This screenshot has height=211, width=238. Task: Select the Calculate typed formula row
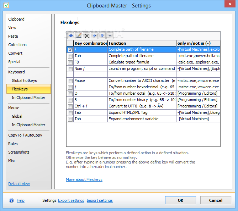click(x=143, y=62)
